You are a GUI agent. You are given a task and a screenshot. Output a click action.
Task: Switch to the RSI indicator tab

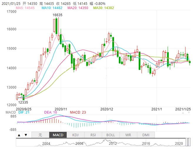point(93,135)
